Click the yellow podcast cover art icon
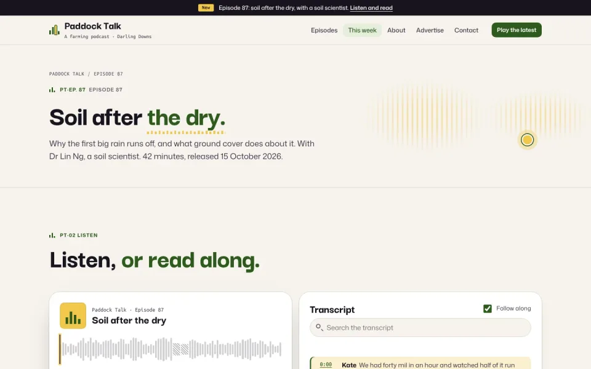591x369 pixels. (x=73, y=315)
